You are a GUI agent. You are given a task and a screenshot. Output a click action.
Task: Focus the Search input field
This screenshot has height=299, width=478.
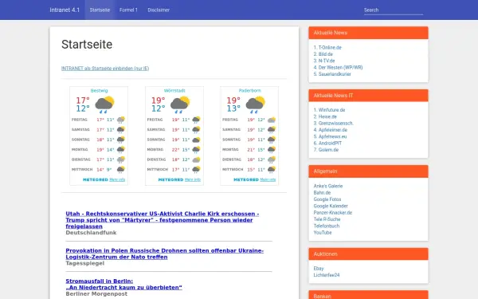pyautogui.click(x=394, y=10)
